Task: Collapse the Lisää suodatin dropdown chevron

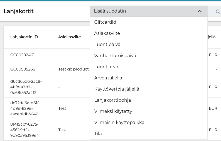Action: pos(200,11)
